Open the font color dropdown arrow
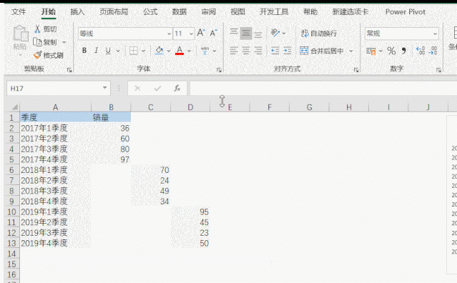457x283 pixels. (189, 51)
